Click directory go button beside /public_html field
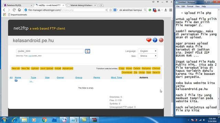The height and width of the screenshot is (123, 220). pyautogui.click(x=88, y=51)
